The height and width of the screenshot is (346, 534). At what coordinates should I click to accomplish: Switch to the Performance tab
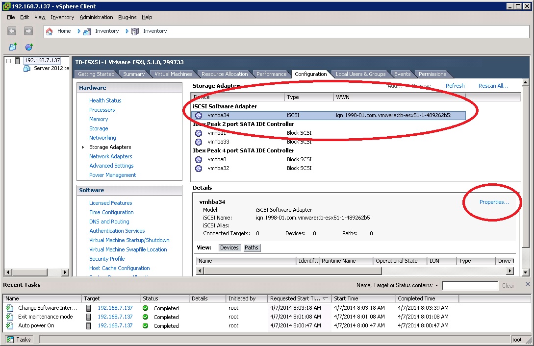(271, 74)
